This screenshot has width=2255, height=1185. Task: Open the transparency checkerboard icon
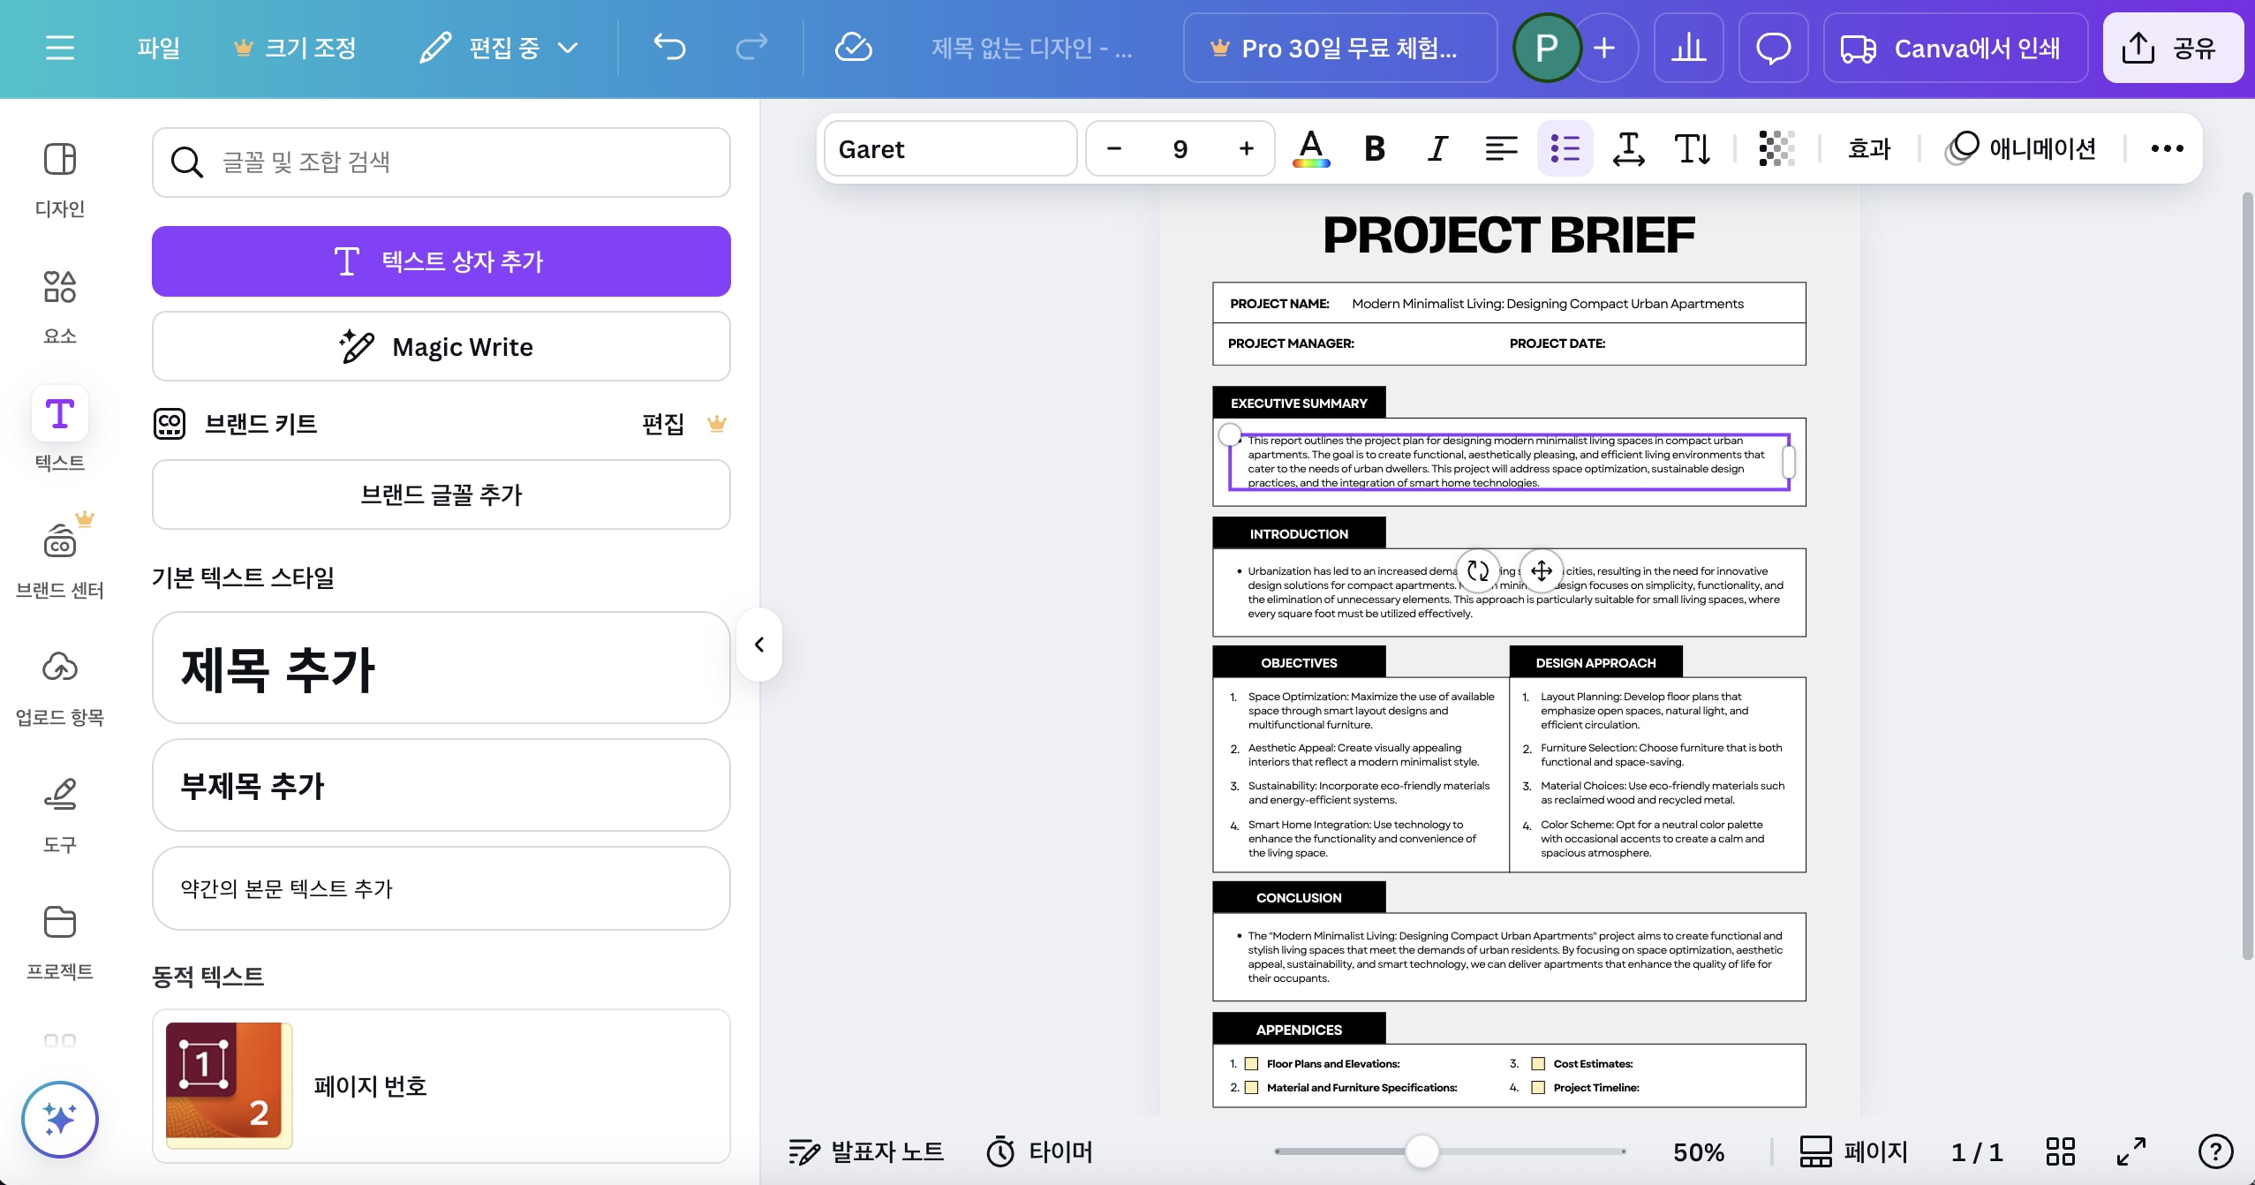1776,148
